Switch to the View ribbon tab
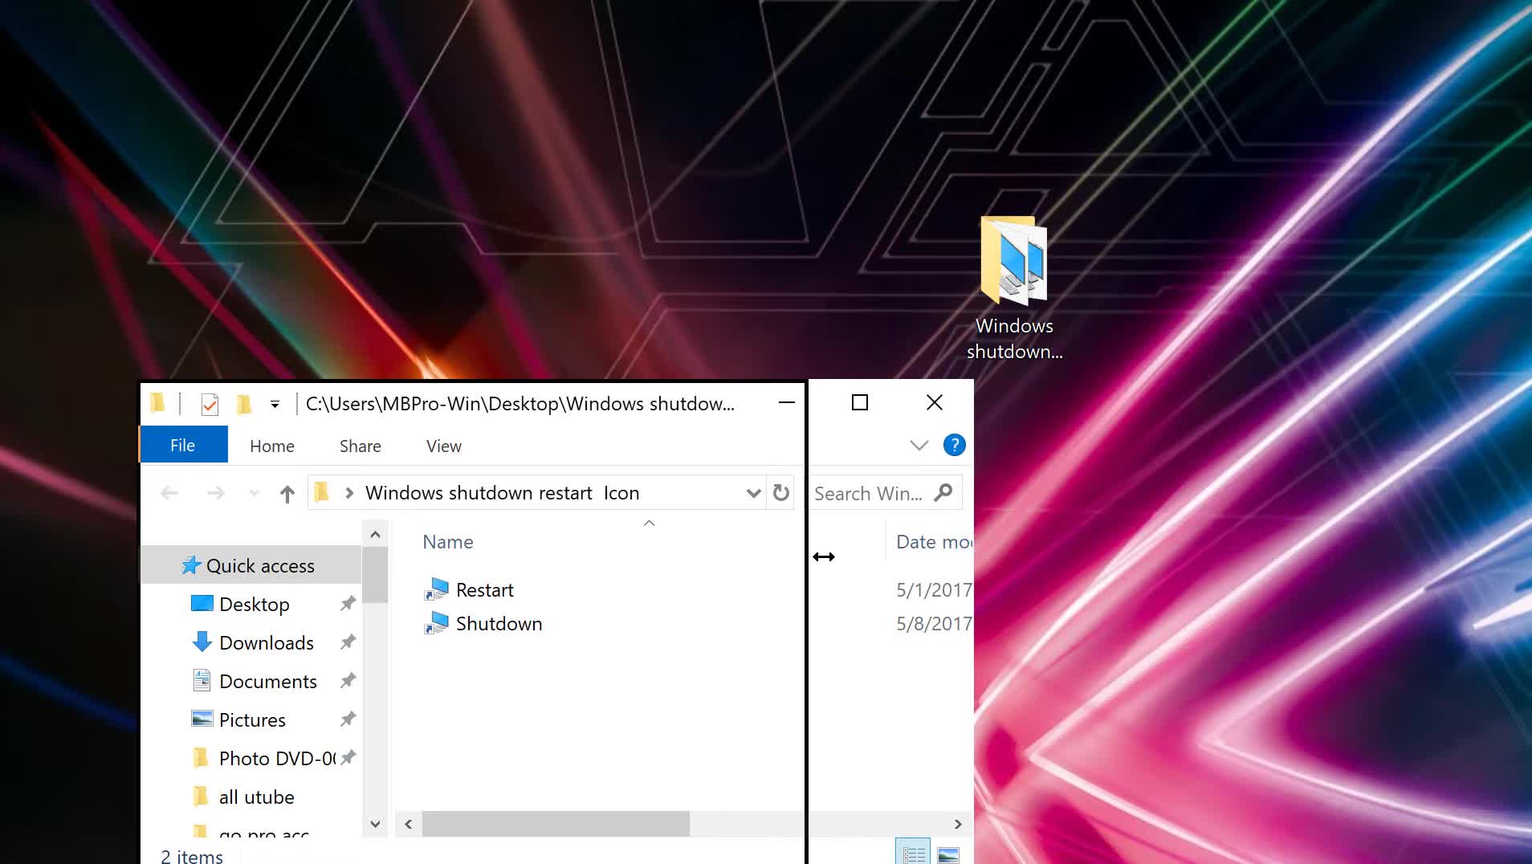Viewport: 1532px width, 864px height. click(444, 446)
